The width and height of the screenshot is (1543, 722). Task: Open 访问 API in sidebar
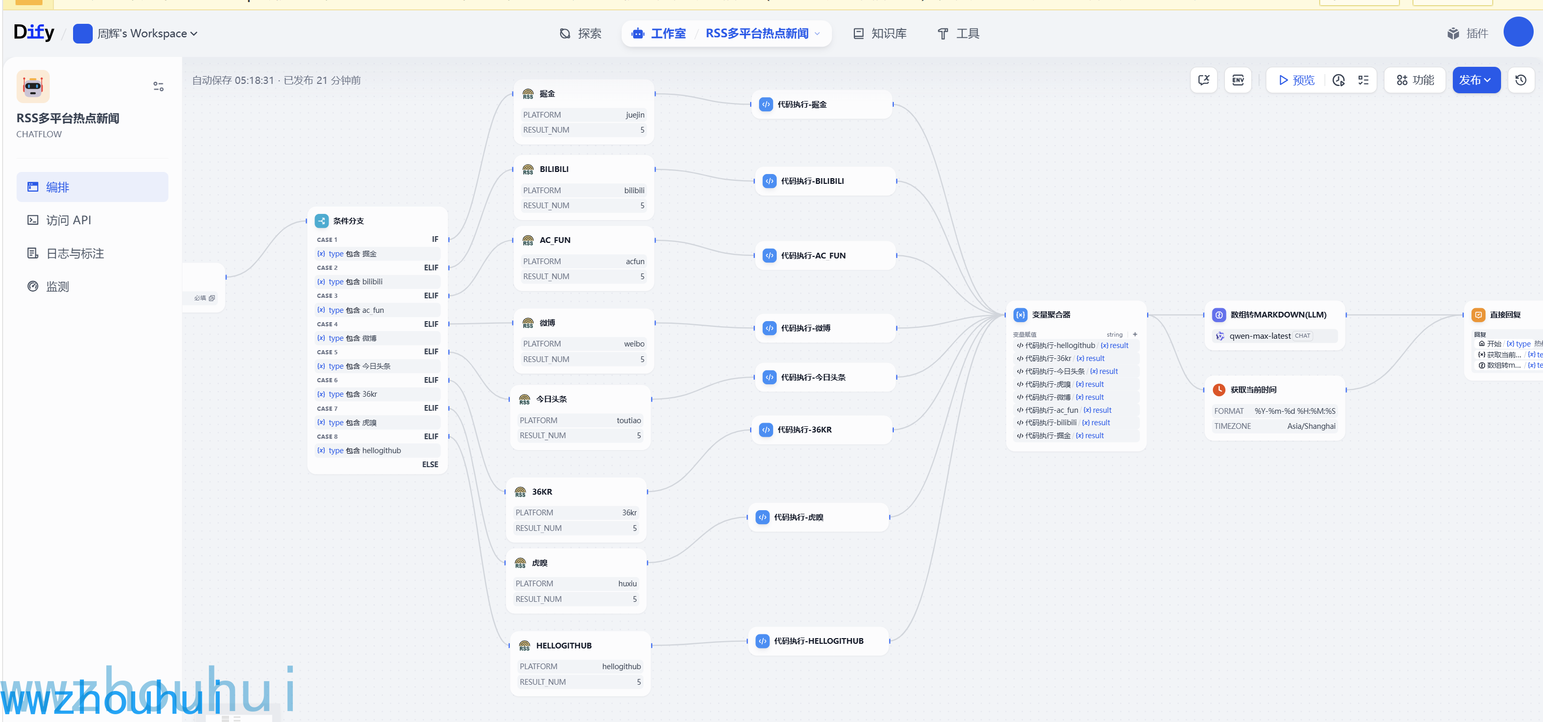coord(92,220)
